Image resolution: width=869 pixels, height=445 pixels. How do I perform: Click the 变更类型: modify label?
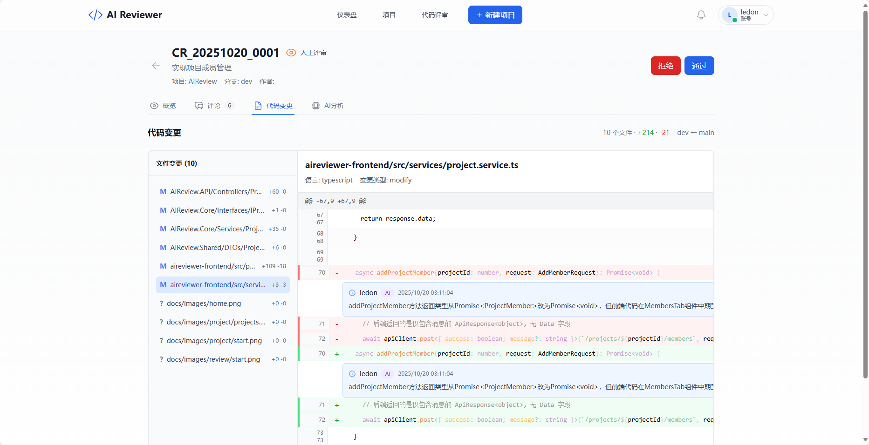pyautogui.click(x=386, y=180)
